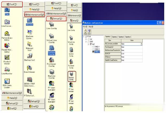Screen dimensions: 166x113
Task: Click Tool(T) button above the Filer icon
Action: point(12,4)
